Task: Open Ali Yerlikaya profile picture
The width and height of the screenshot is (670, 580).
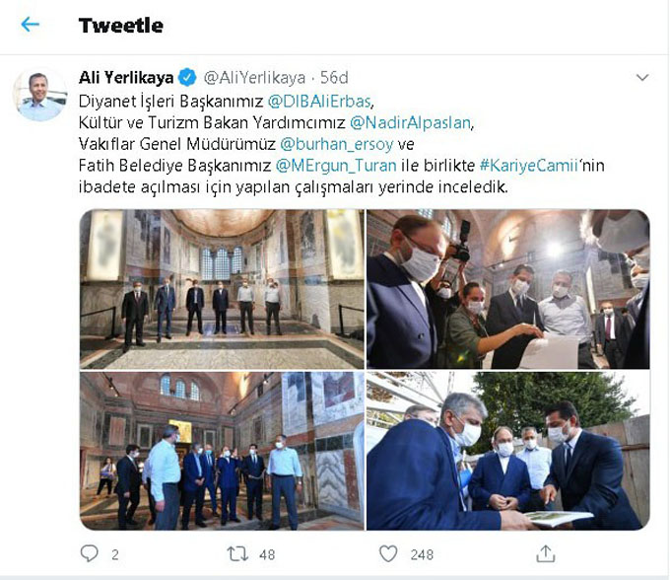Action: pyautogui.click(x=40, y=95)
